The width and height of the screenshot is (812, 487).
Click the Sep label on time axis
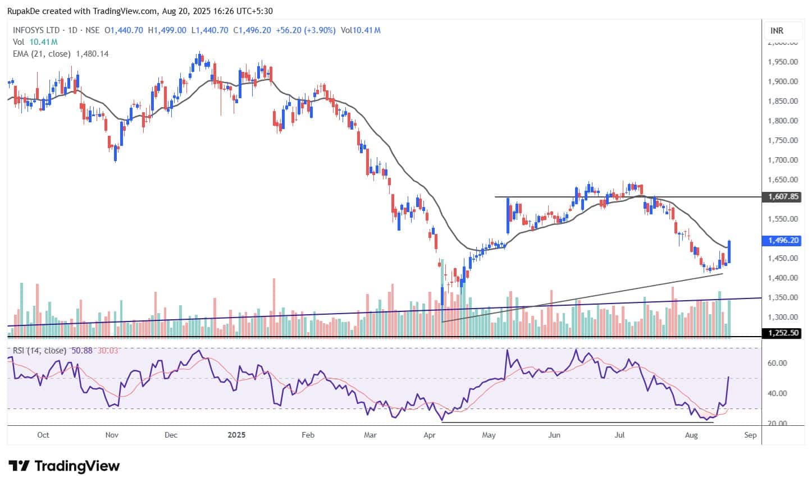[x=750, y=435]
